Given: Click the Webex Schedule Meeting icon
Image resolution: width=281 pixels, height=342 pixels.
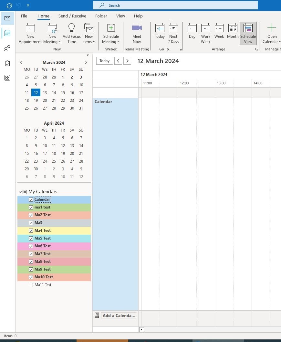Looking at the screenshot, I should (111, 28).
